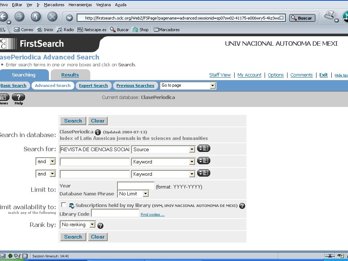This screenshot has width=348, height=261.
Task: Open mail component in the status bar
Action: click(3, 256)
